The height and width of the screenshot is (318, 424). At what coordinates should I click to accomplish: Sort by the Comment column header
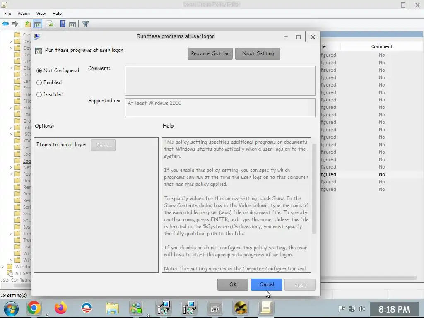(x=381, y=46)
